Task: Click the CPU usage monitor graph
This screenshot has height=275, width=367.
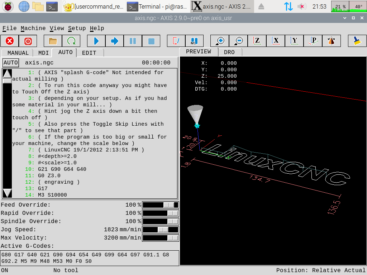Action: [340, 6]
